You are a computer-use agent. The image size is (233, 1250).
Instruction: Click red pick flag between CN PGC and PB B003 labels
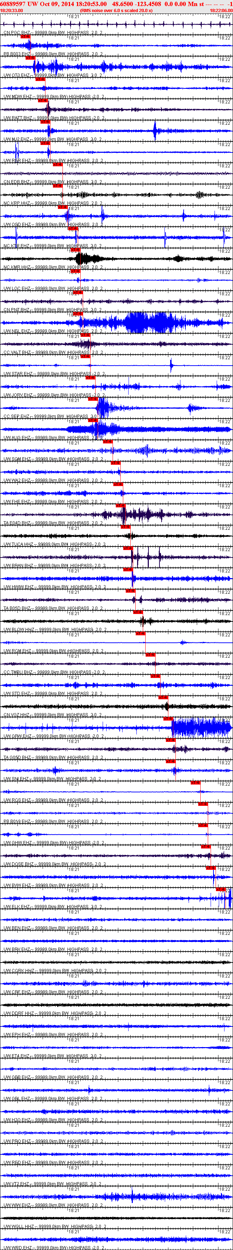(x=26, y=36)
